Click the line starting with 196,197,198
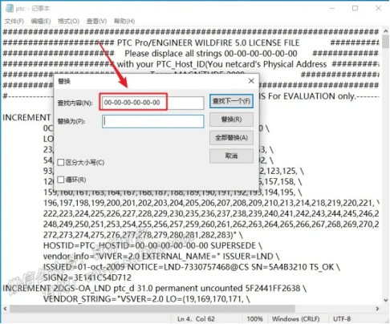Image resolution: width=390 pixels, height=324 pixels. point(211,203)
